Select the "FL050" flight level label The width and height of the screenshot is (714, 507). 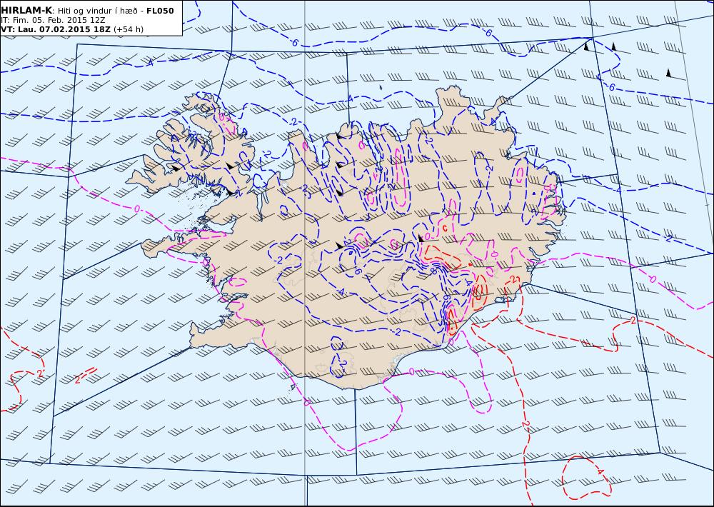coord(160,11)
